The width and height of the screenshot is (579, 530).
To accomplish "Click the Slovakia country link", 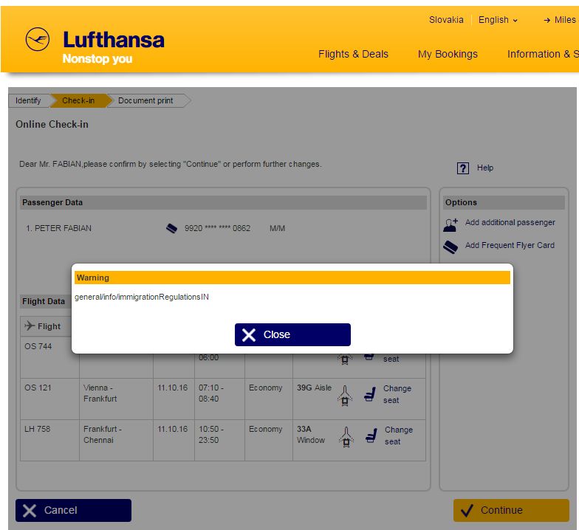I will point(446,20).
